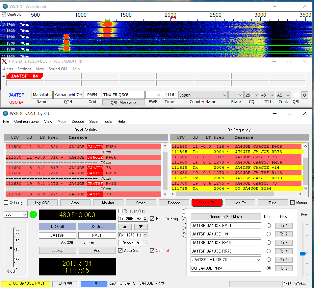Click the green Rx frequency marker on Wide Graph scale

pos(108,20)
